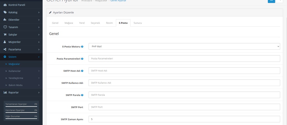Click the Eklentiler puzzle icon
The image size is (287, 125).
[5, 20]
